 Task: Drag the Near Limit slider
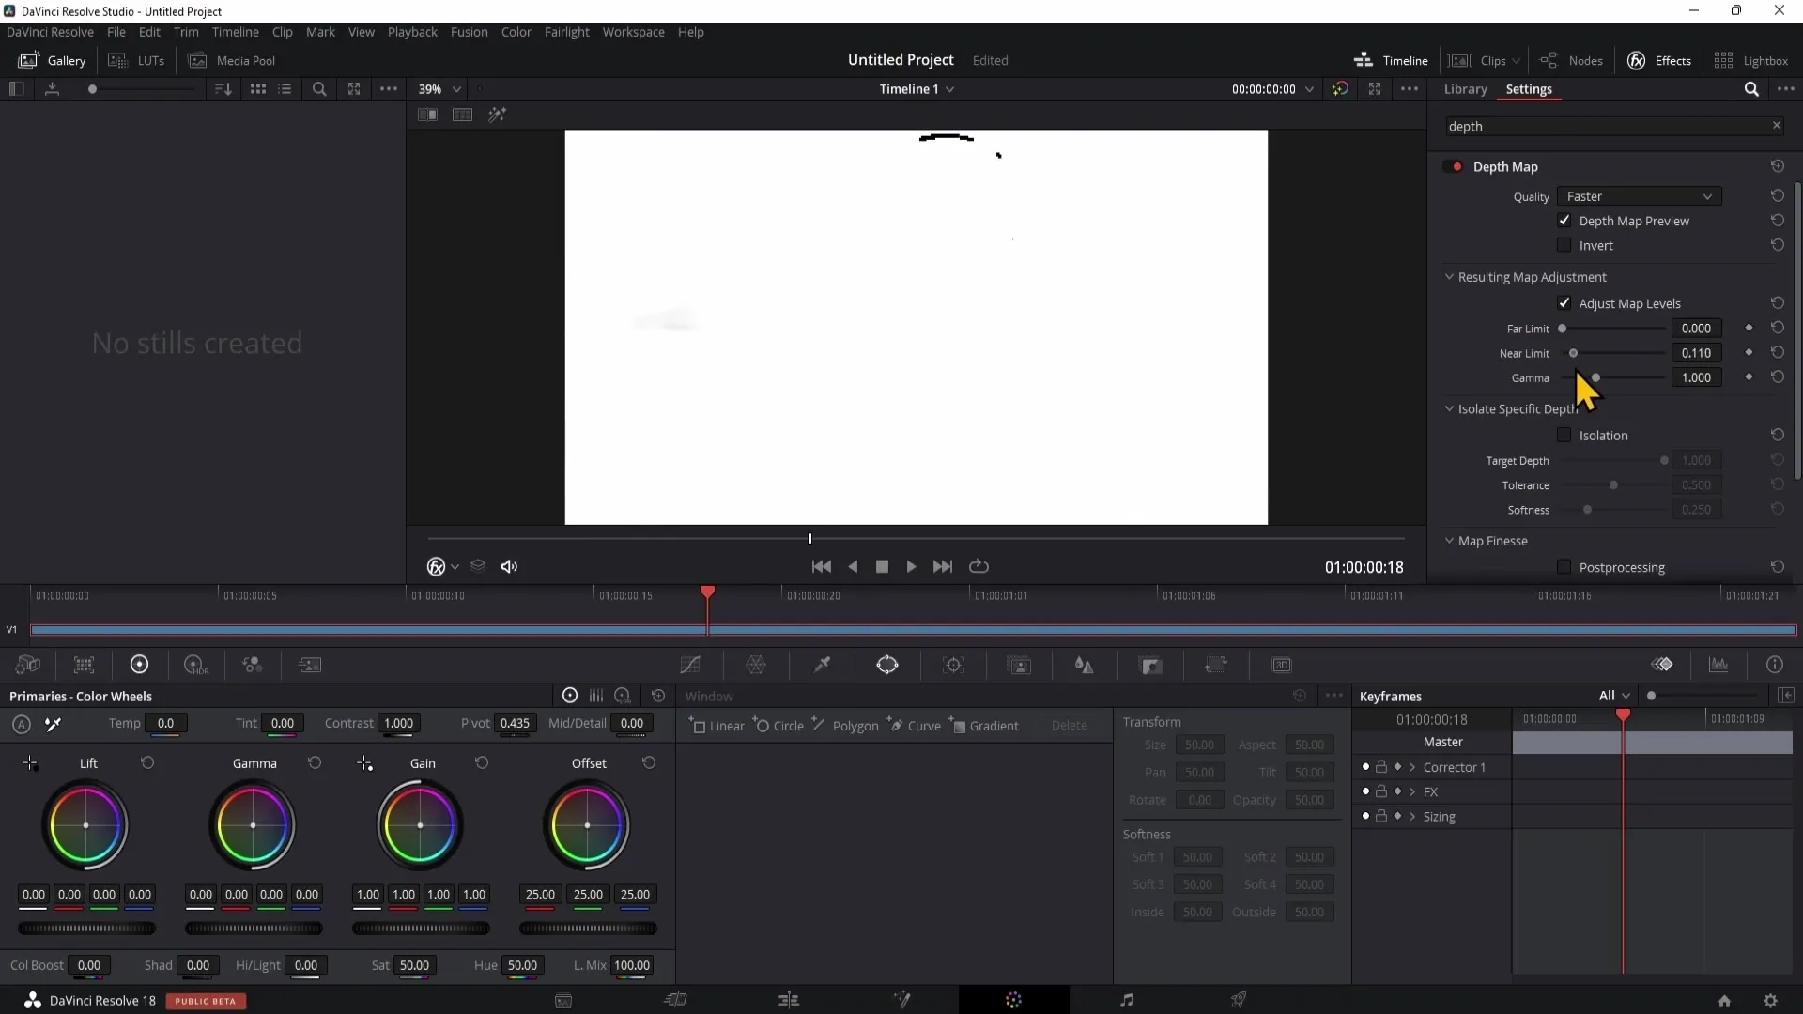pyautogui.click(x=1574, y=353)
